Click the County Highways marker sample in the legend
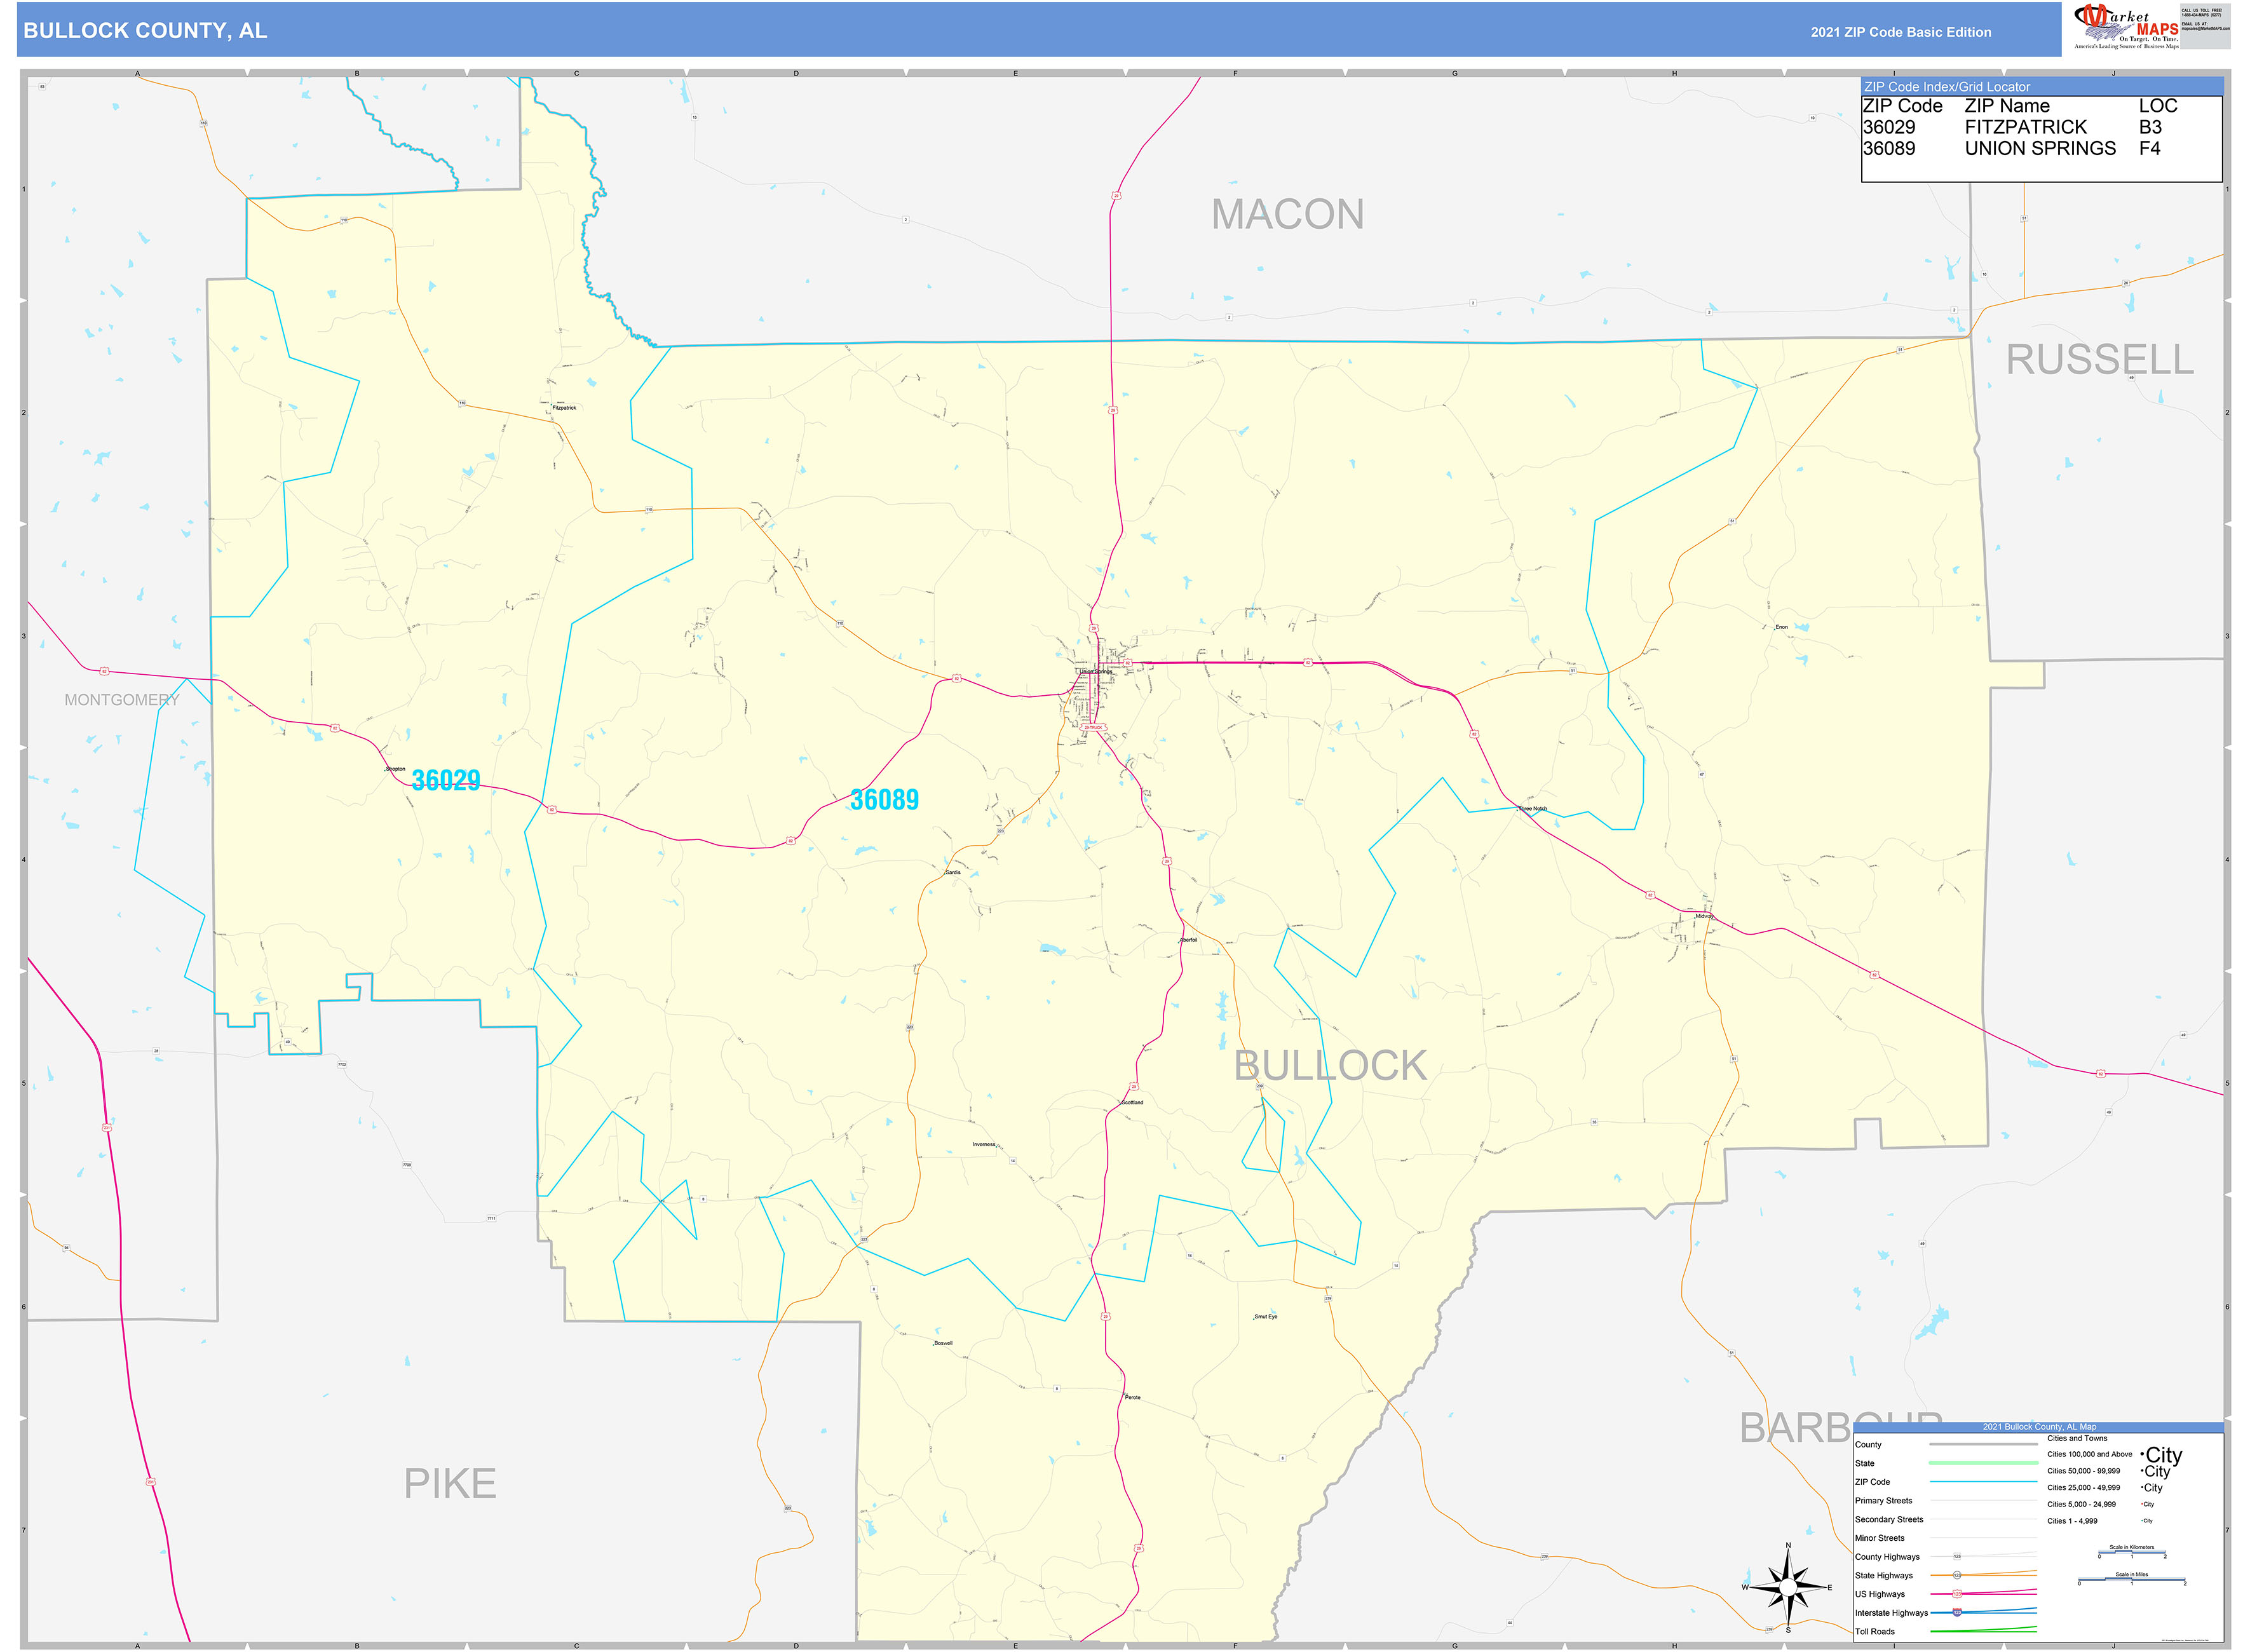This screenshot has width=2250, height=1652. tap(1957, 1557)
